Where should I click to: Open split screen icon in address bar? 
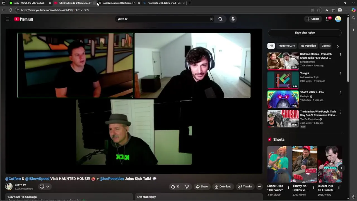(x=312, y=10)
